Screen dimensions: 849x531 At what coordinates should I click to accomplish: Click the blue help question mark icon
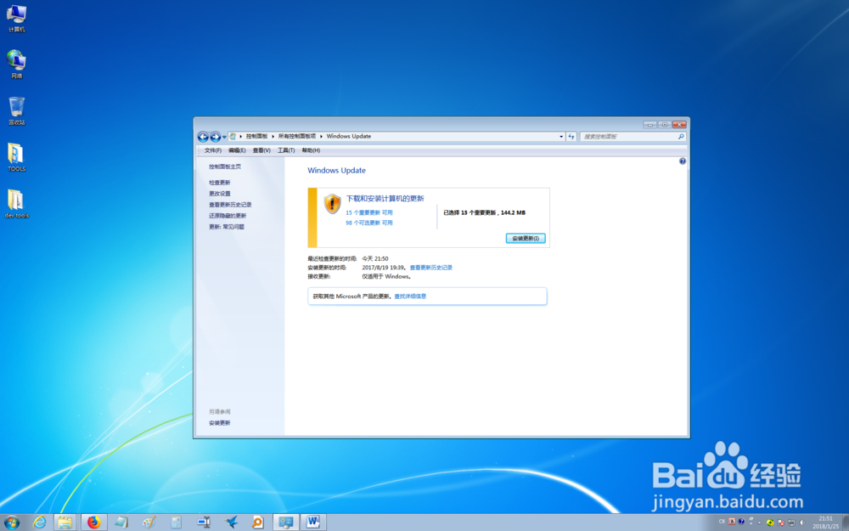683,161
